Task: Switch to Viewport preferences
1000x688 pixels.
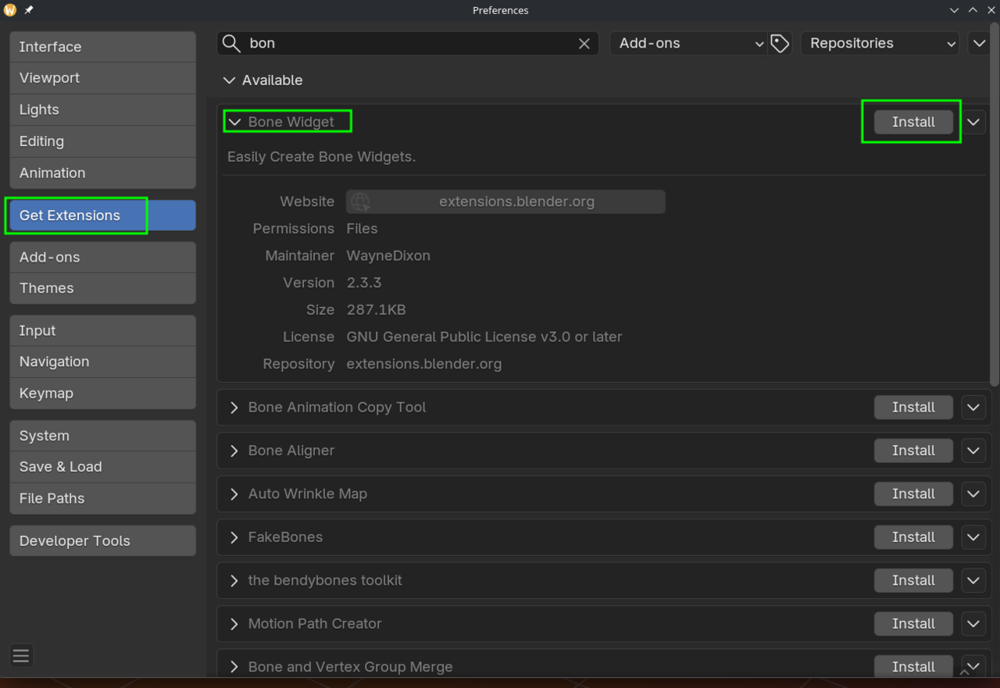Action: click(102, 78)
